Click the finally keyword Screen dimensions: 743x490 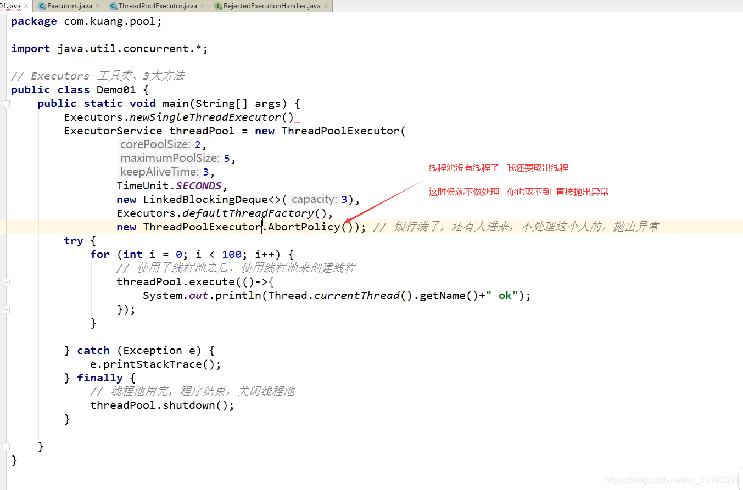(x=100, y=378)
